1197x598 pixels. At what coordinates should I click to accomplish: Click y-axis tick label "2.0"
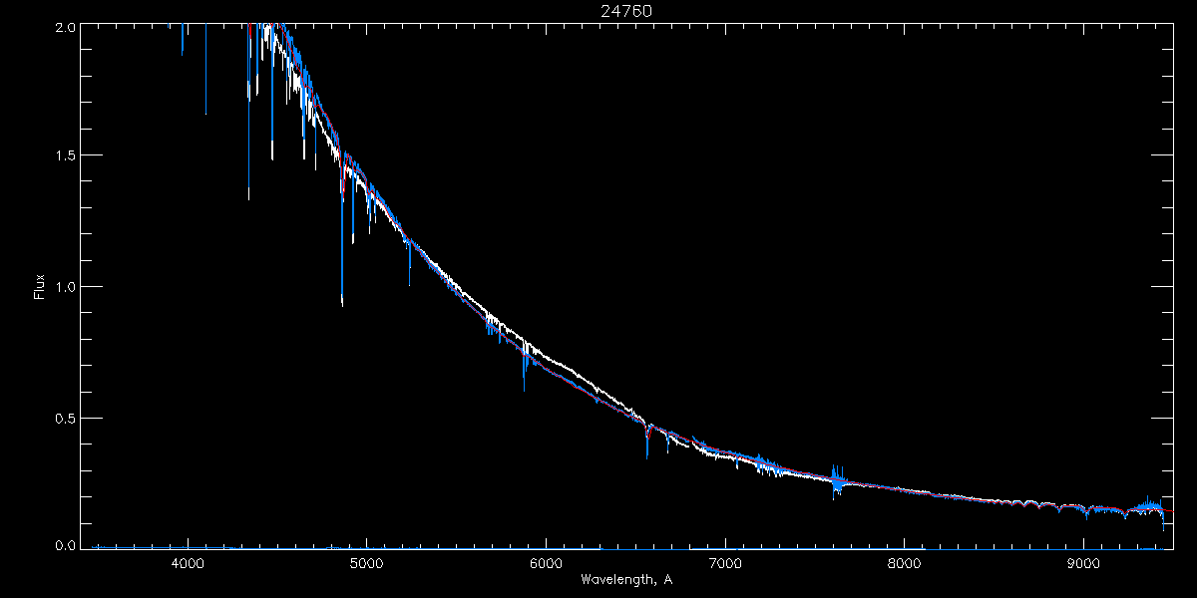64,28
